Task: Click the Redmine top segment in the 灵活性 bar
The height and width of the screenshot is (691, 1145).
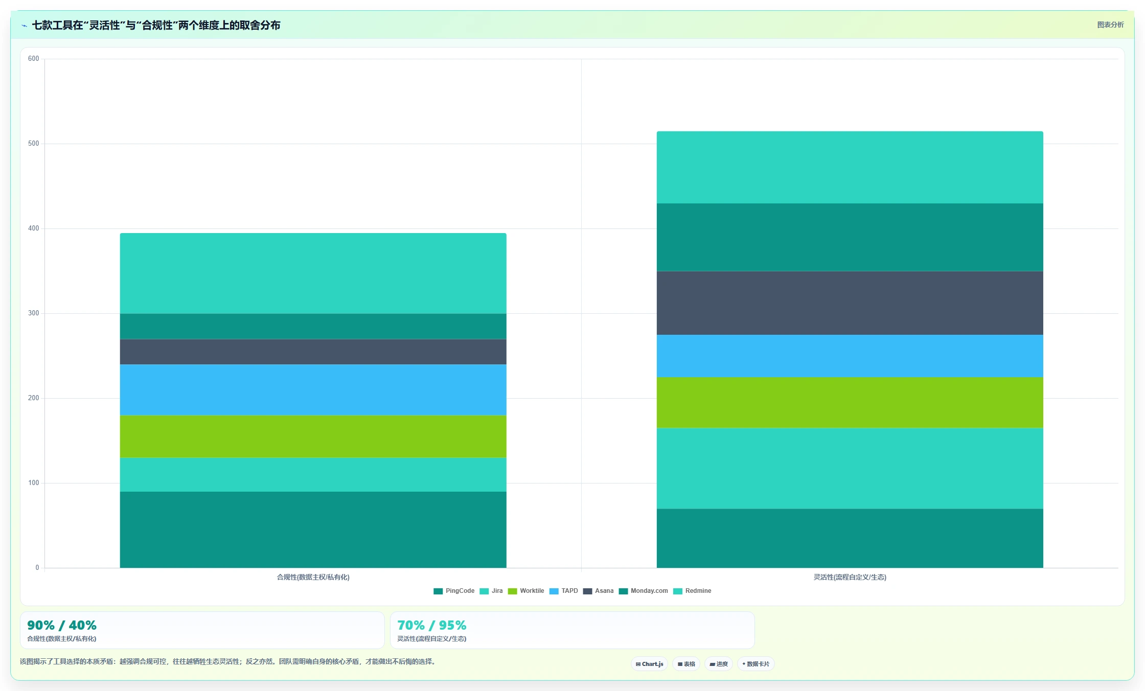Action: 850,167
